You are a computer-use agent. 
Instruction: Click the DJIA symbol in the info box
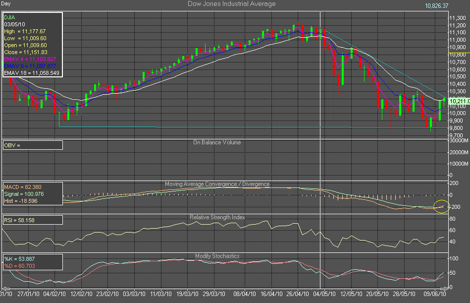(x=9, y=17)
